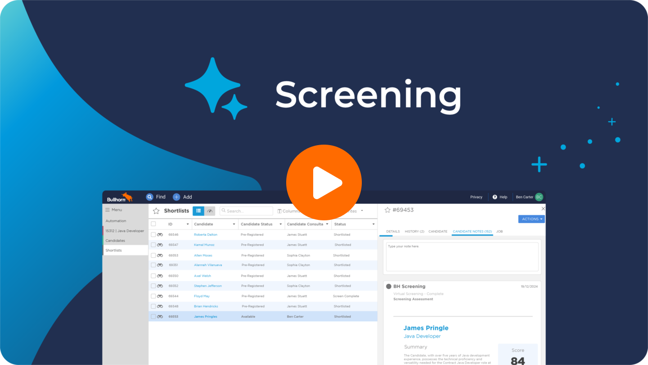Screen dimensions: 648x365
Task: Check the Roberta Dalton row checkbox
Action: (x=153, y=235)
